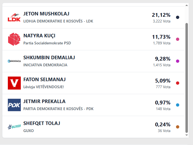Screen dimensions: 193x145
Task: Click the Demokracia party logo
Action: (14, 61)
